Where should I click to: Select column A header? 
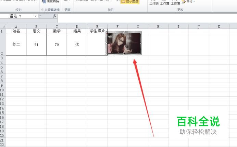click(16, 27)
